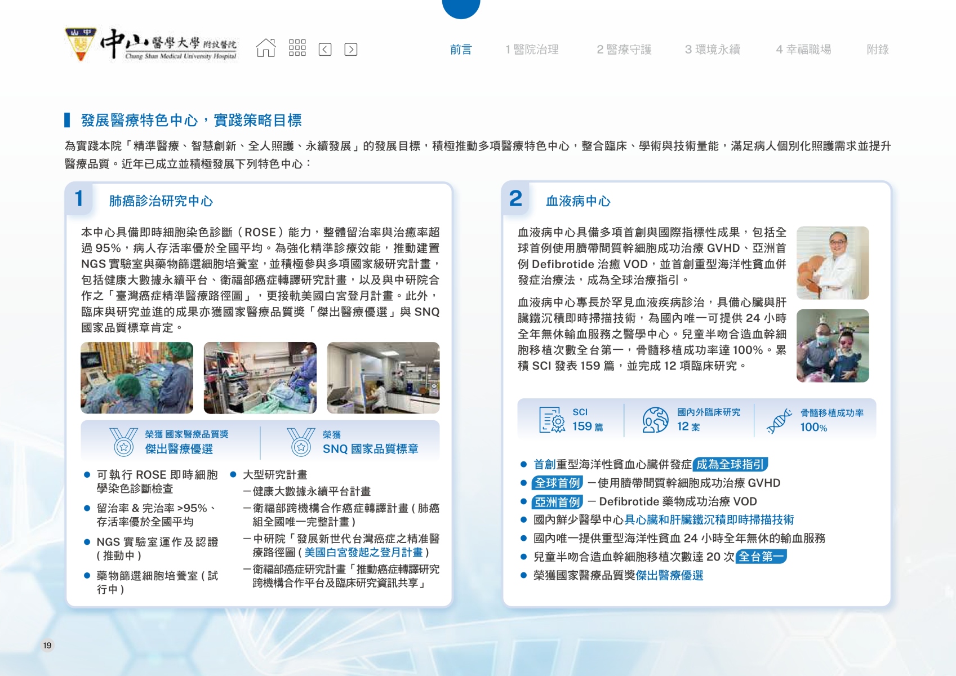Click the medal icon beside 傑出醫療優選
Viewport: 956px width, 676px height.
[123, 442]
